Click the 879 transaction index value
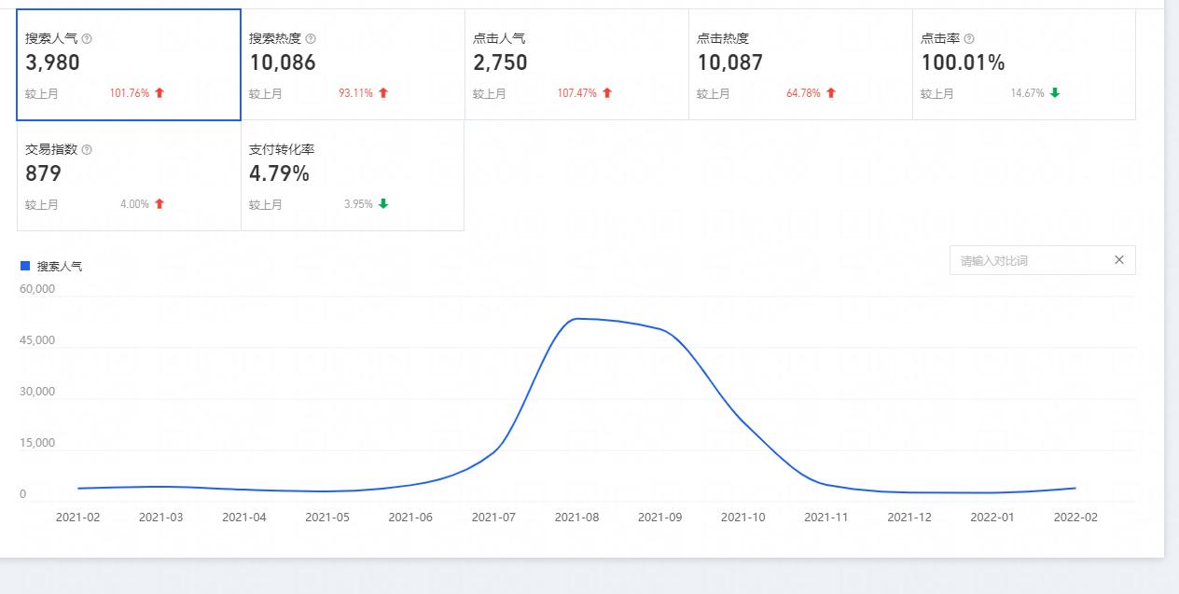This screenshot has width=1179, height=594. 43,174
